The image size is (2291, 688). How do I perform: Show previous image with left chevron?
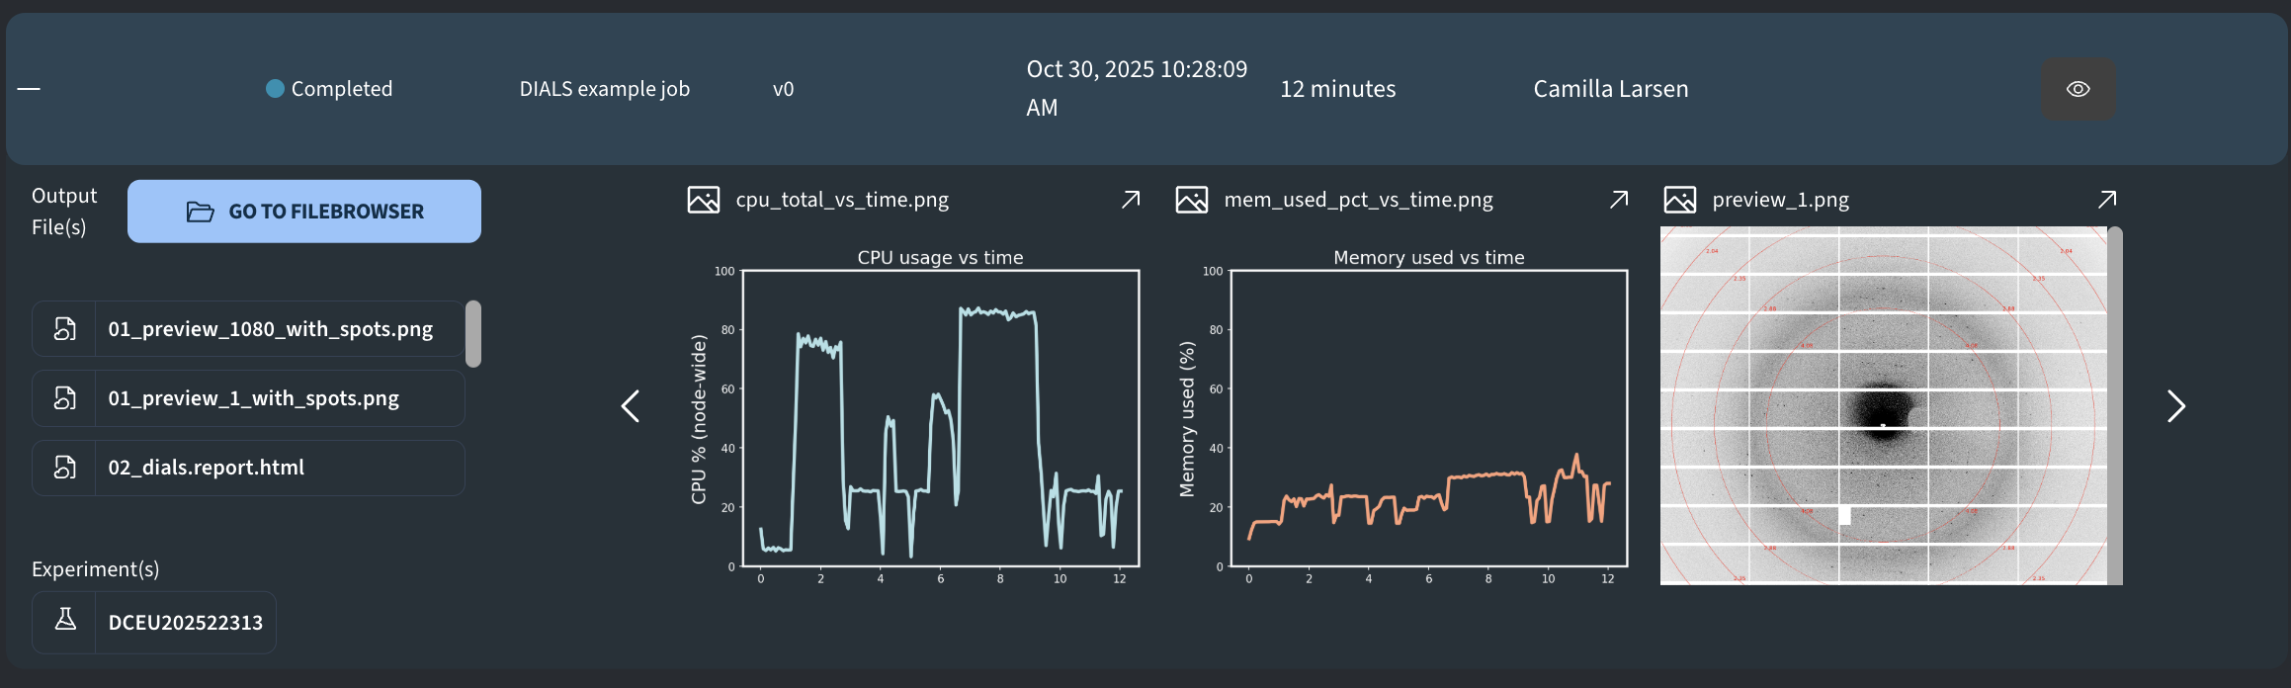[x=631, y=405]
